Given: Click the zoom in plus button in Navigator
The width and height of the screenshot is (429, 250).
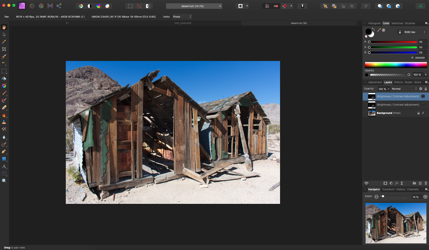Looking at the screenshot, I should (x=425, y=197).
